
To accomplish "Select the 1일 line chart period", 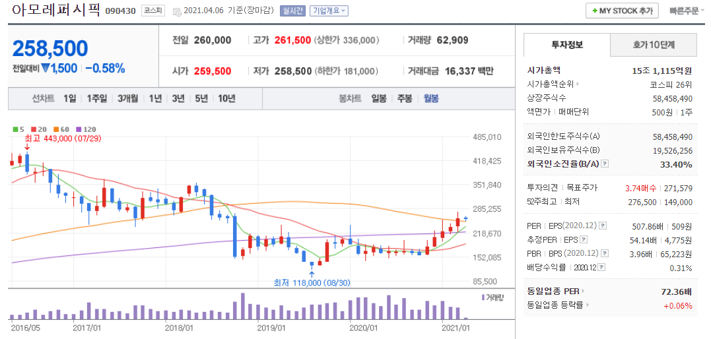I will [70, 98].
